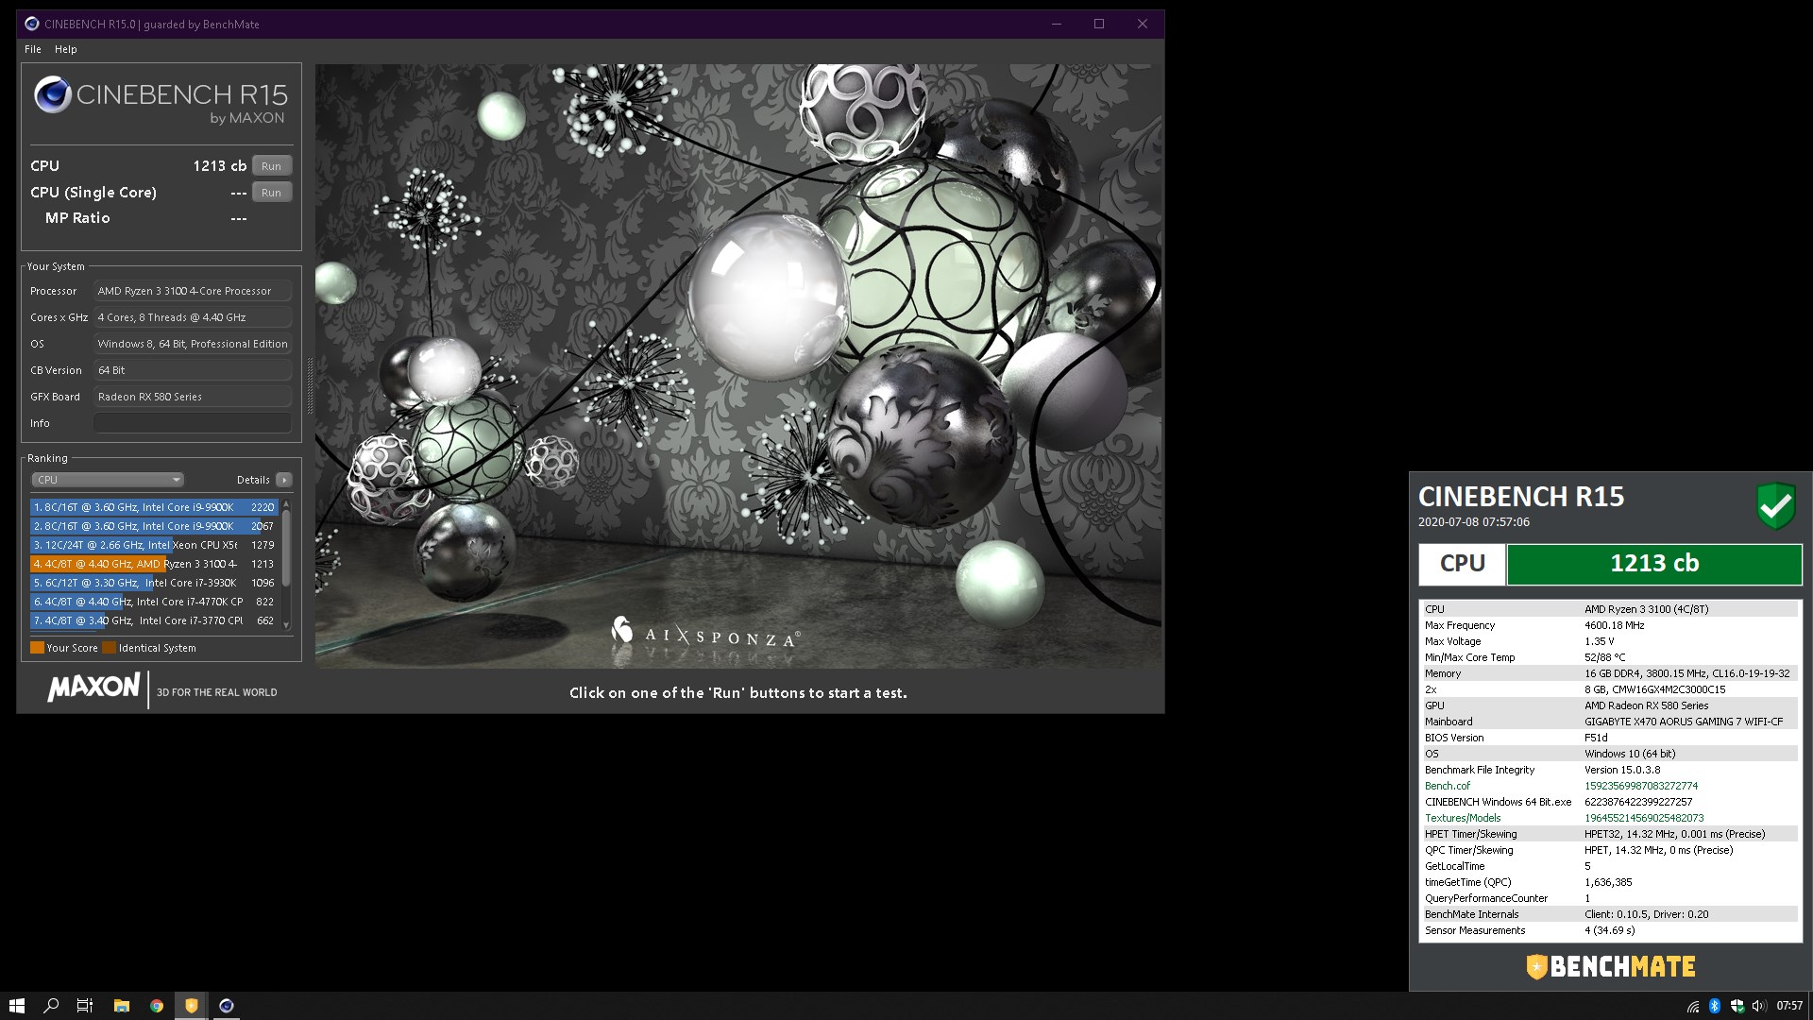
Task: Run the CPU Single Core test
Action: (x=272, y=193)
